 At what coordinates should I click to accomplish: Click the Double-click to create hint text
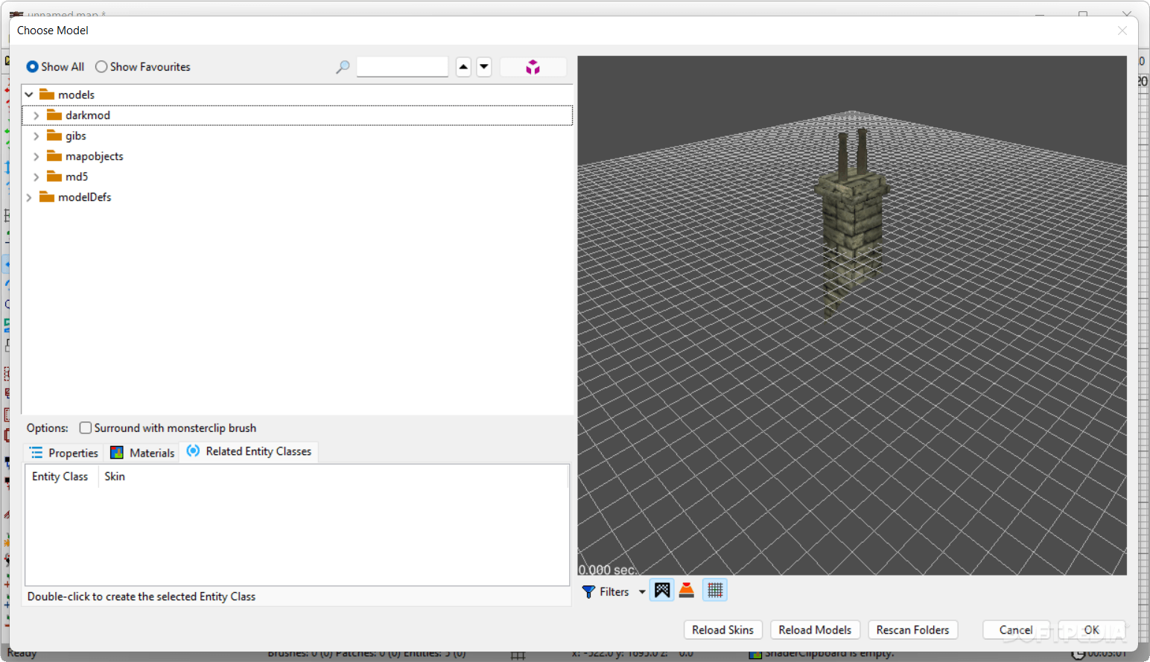pos(142,596)
